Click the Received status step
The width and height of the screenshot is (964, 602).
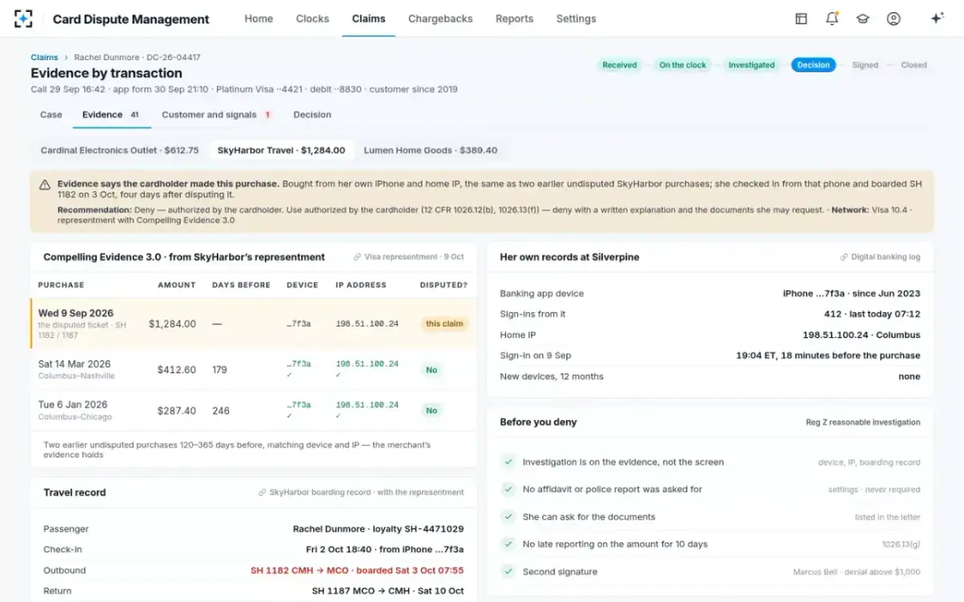[619, 65]
